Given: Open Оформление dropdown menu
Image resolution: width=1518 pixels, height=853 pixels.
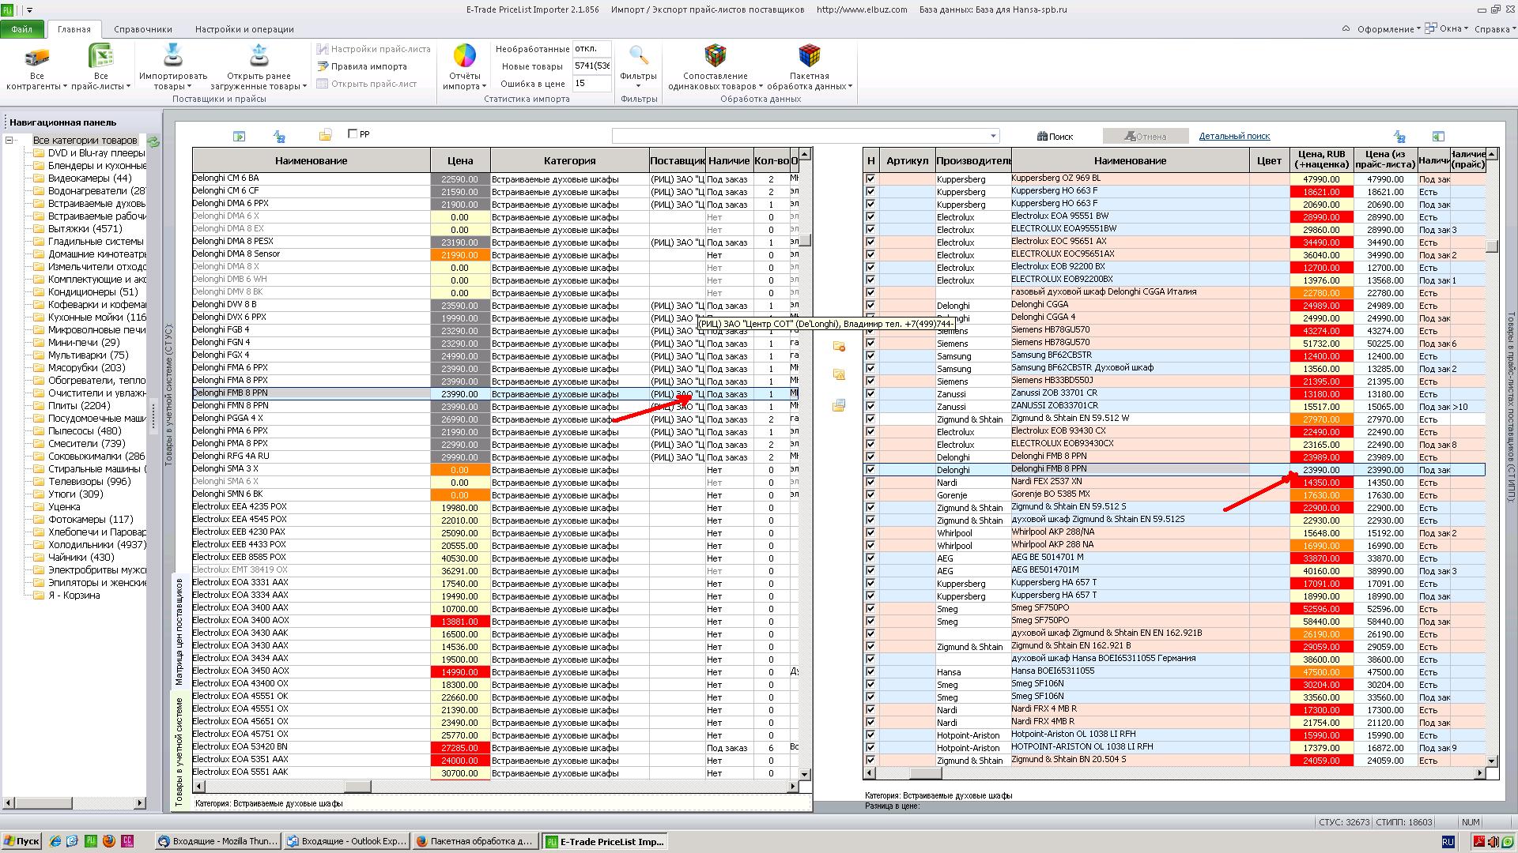Looking at the screenshot, I should pyautogui.click(x=1388, y=29).
